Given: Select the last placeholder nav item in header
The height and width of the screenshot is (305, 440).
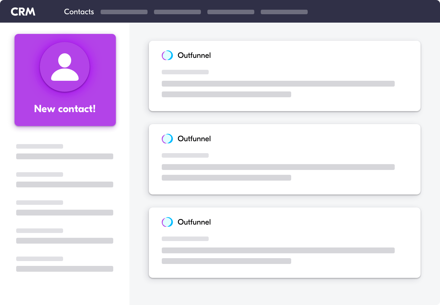Looking at the screenshot, I should 284,12.
